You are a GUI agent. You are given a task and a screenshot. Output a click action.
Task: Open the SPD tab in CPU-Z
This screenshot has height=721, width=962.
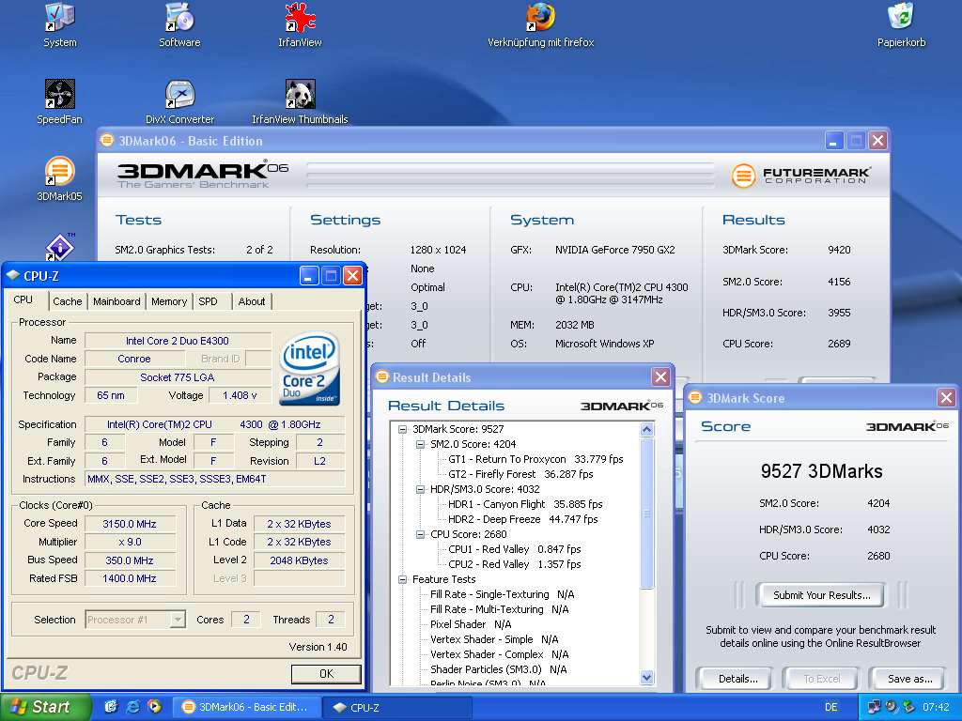(x=208, y=301)
